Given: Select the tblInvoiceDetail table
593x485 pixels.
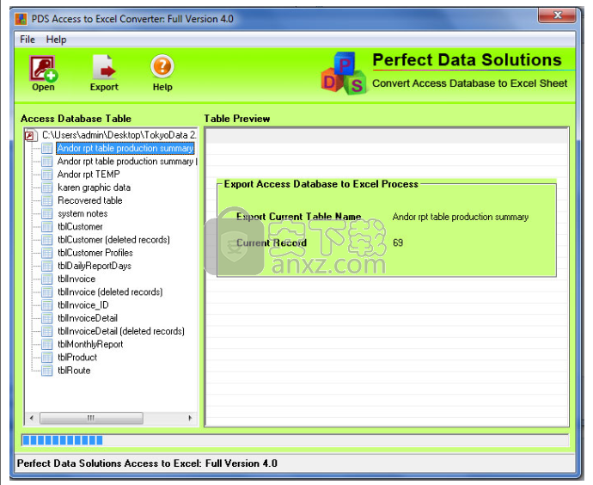Looking at the screenshot, I should pos(88,318).
